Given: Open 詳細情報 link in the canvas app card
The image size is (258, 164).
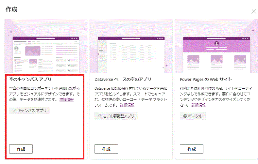Looking at the screenshot, I should (66, 99).
